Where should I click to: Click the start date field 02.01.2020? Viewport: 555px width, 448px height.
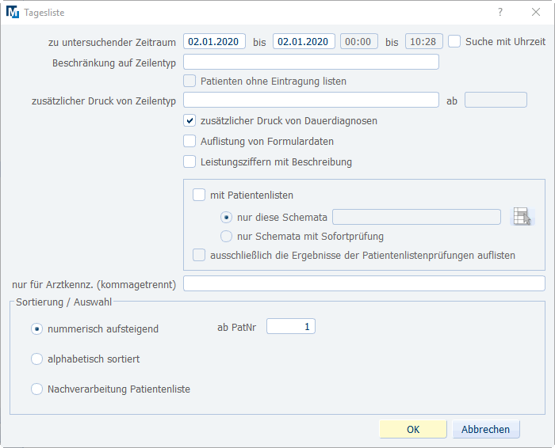[x=214, y=41]
